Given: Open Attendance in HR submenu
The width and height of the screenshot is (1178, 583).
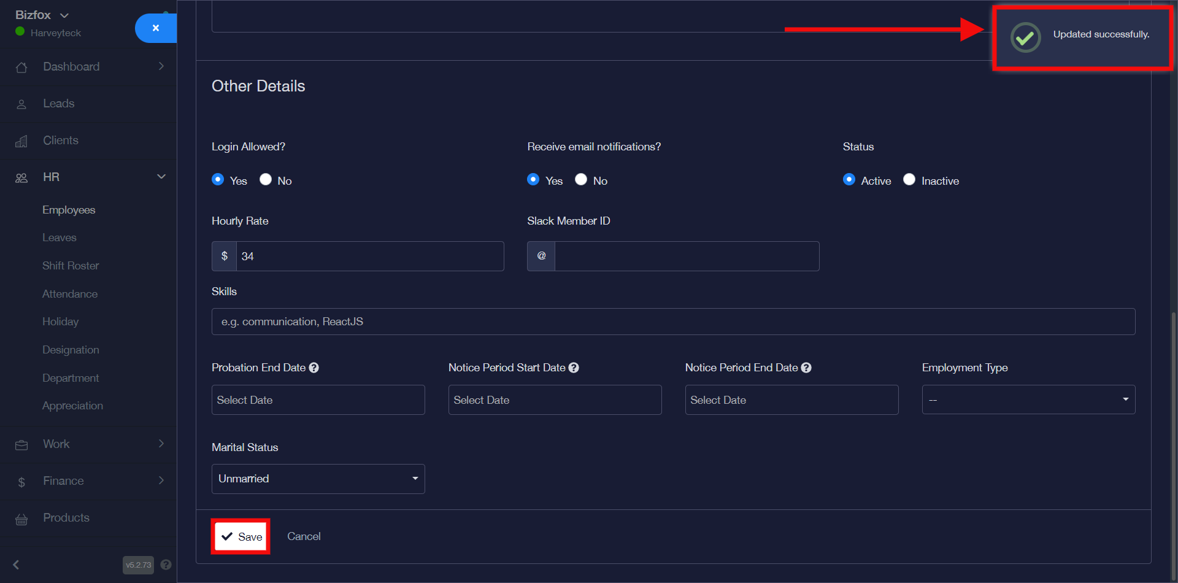Looking at the screenshot, I should [70, 294].
